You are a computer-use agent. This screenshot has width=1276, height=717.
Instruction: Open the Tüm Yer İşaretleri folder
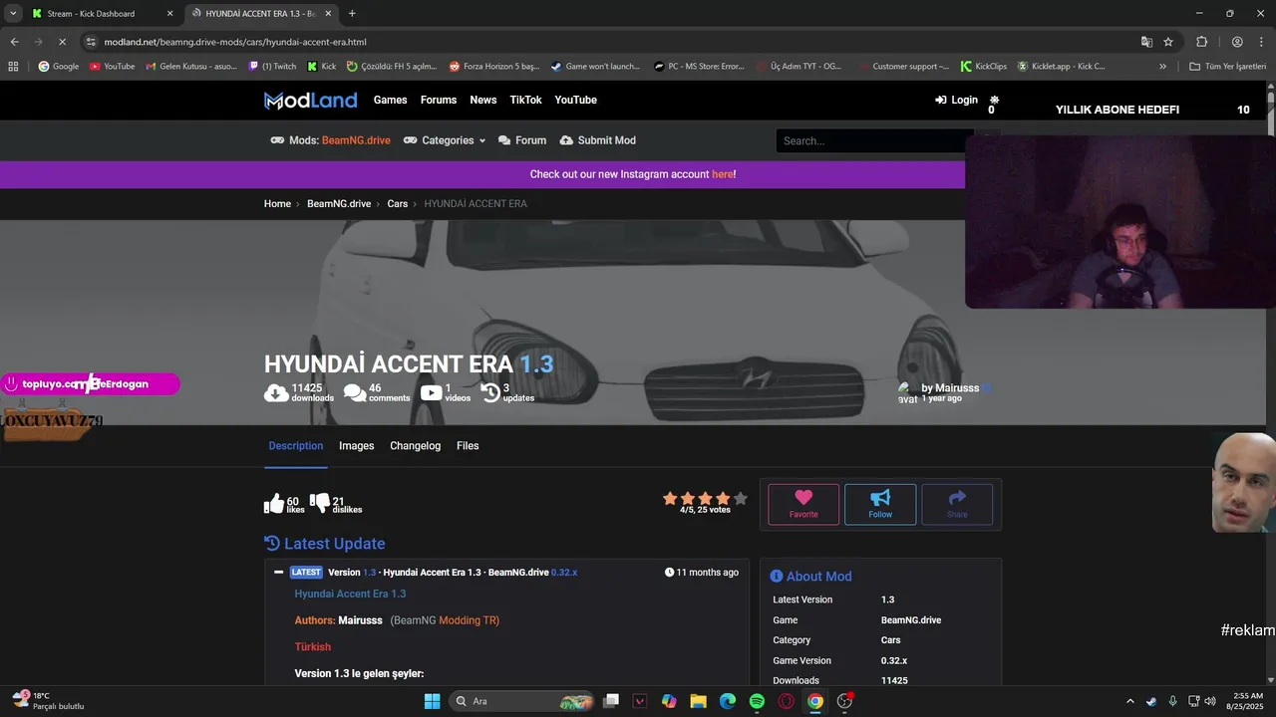[1229, 67]
